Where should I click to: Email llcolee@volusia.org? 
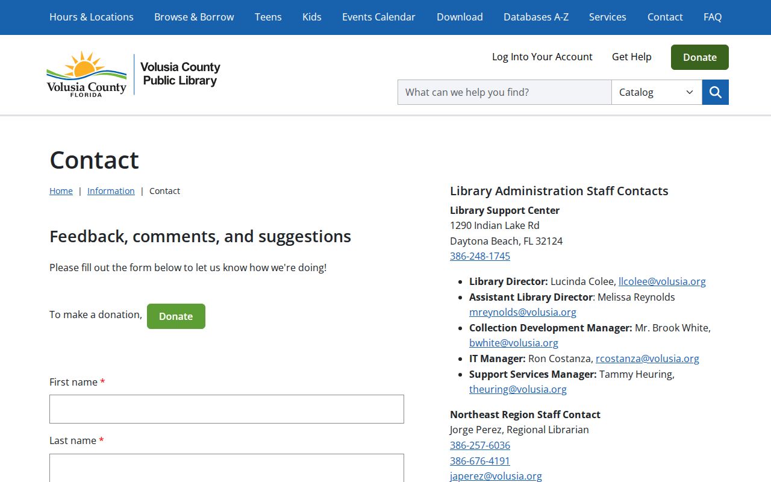coord(662,281)
